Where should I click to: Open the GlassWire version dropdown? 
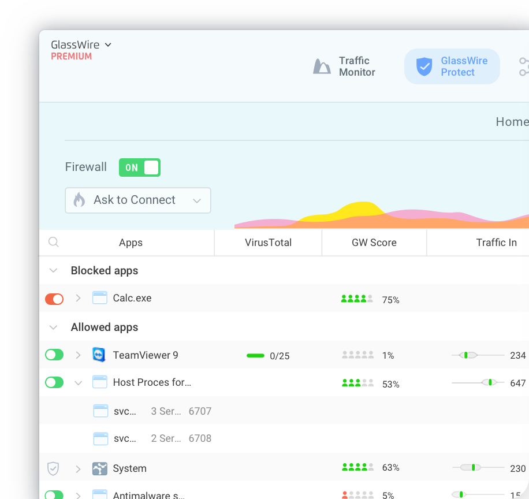click(109, 44)
